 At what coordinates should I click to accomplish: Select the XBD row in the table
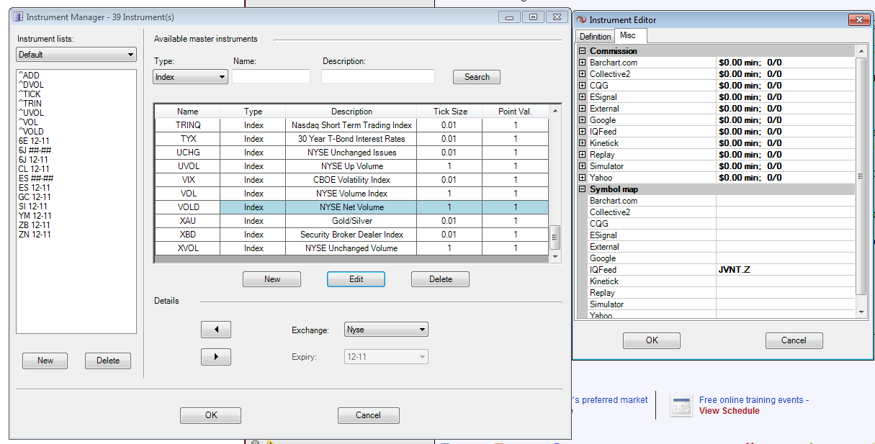[x=351, y=235]
